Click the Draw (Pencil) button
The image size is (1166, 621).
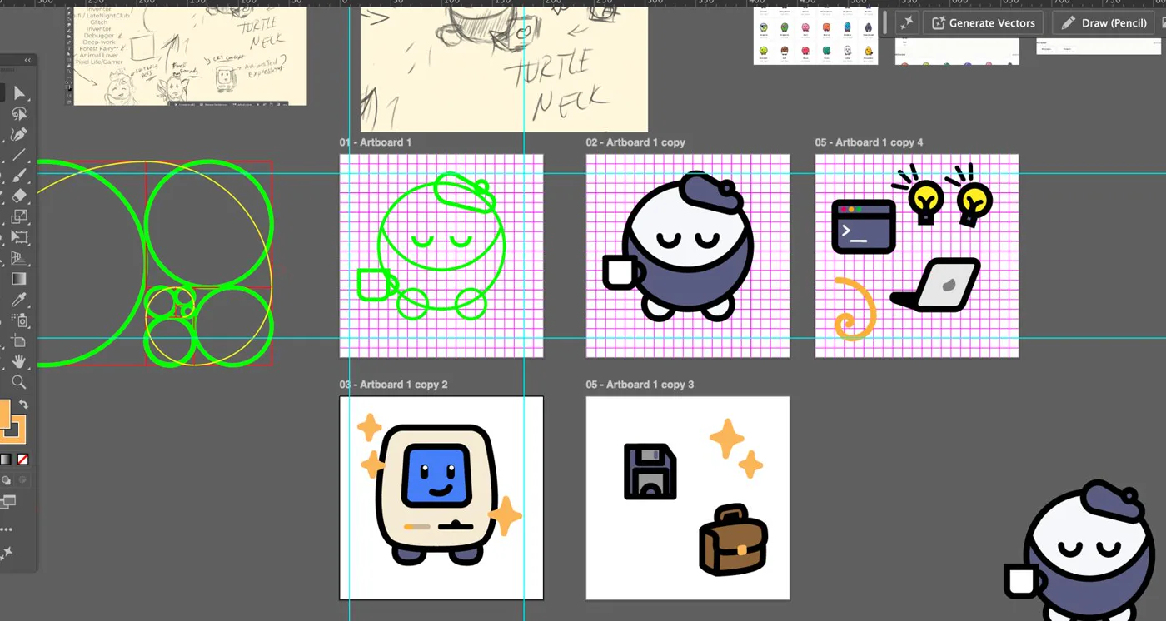coord(1104,22)
